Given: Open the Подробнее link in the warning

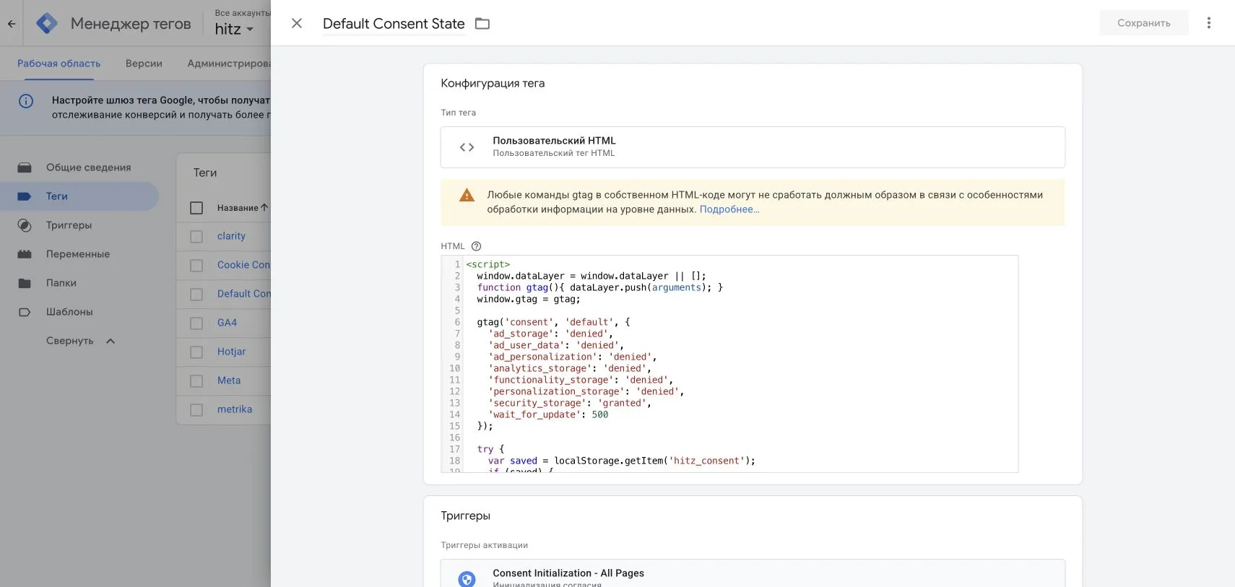Looking at the screenshot, I should click(729, 209).
